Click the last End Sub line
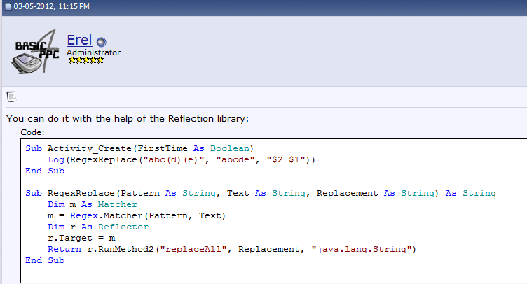 coord(45,260)
